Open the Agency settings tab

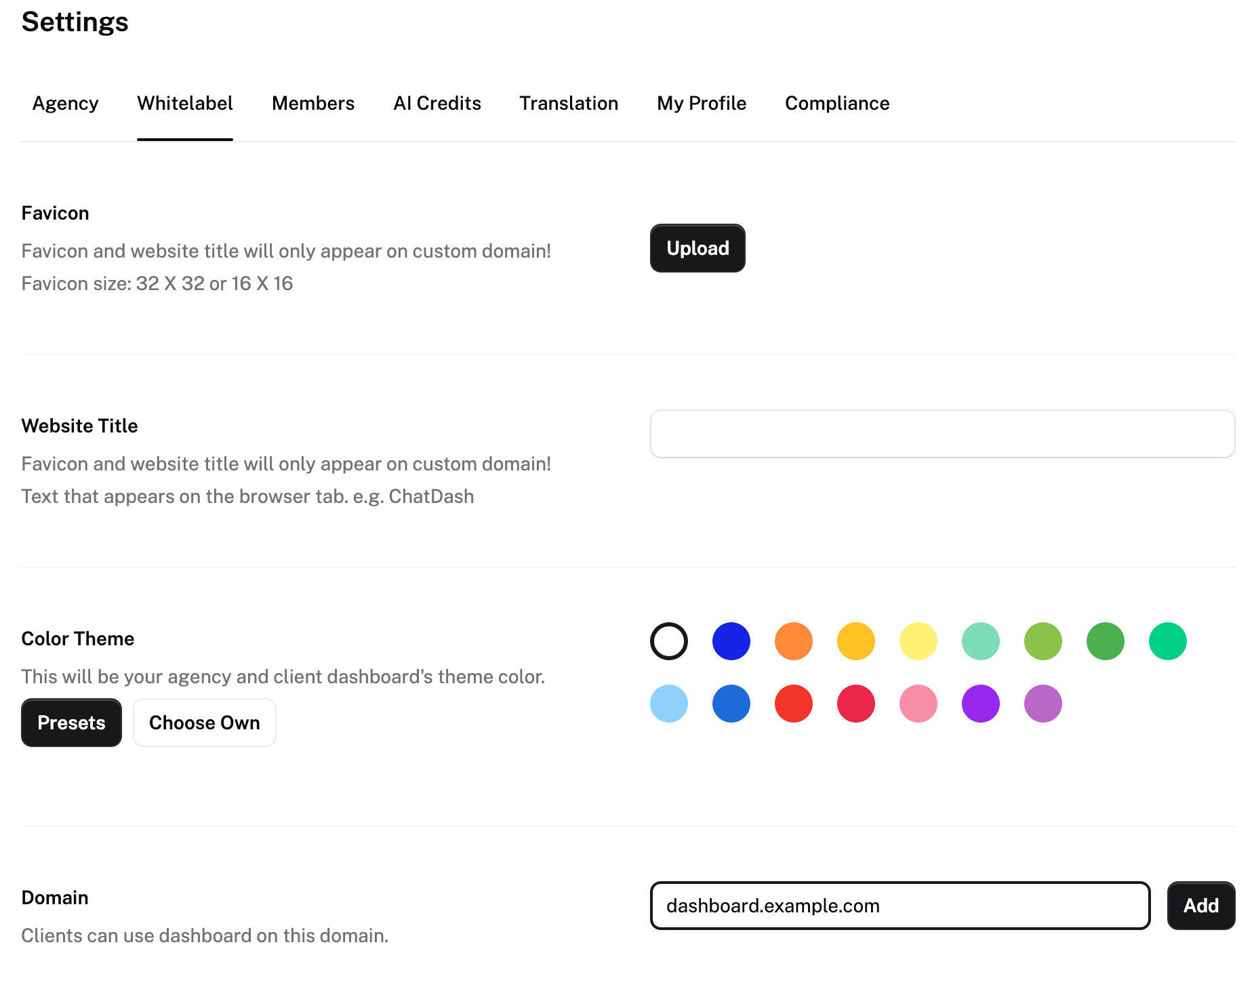coord(65,103)
